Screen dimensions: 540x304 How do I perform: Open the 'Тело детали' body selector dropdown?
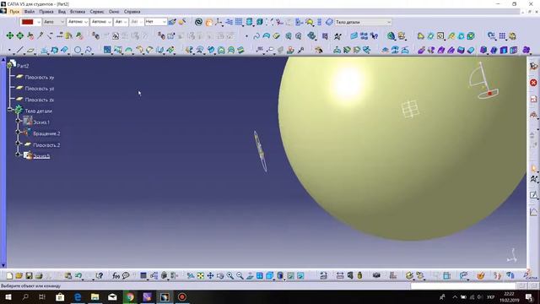click(363, 22)
